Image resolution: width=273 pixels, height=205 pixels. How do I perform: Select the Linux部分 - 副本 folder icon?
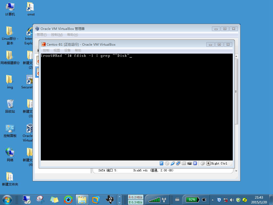(x=10, y=36)
